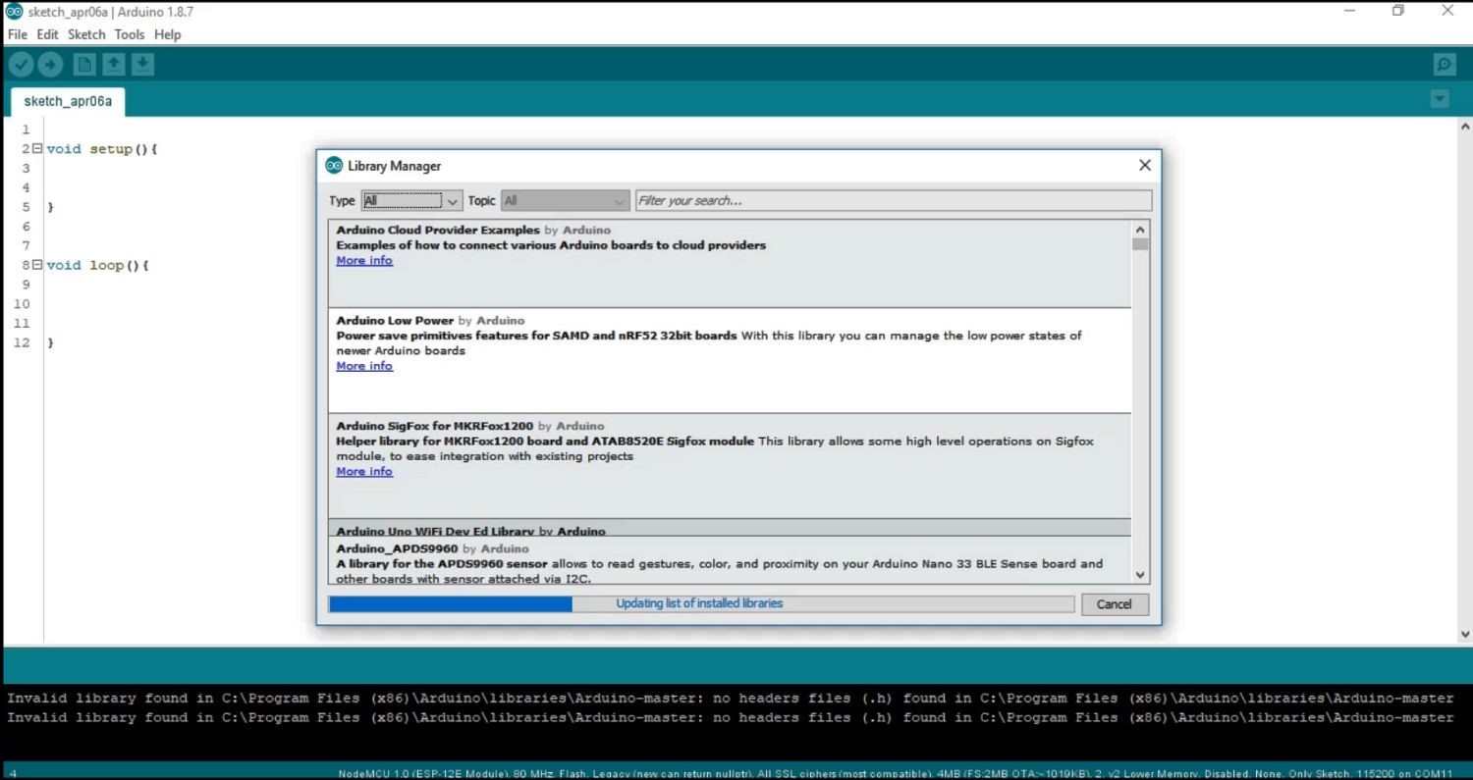Click the void loop() code line

coord(98,265)
